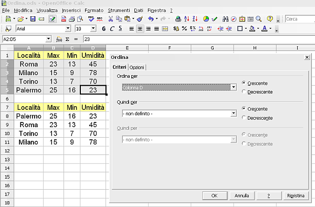Click the send document by email icon
Screen dimensions: 315x207
pyautogui.click(x=41, y=19)
